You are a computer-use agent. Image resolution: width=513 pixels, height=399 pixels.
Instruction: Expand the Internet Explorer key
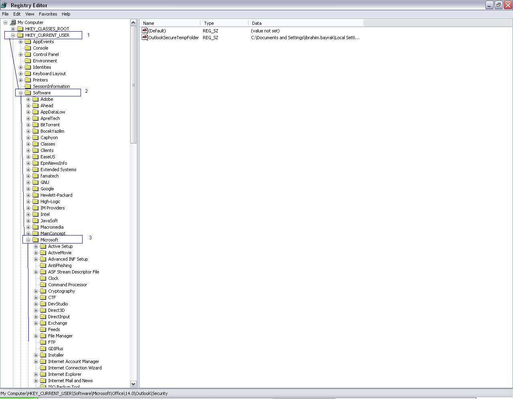36,374
